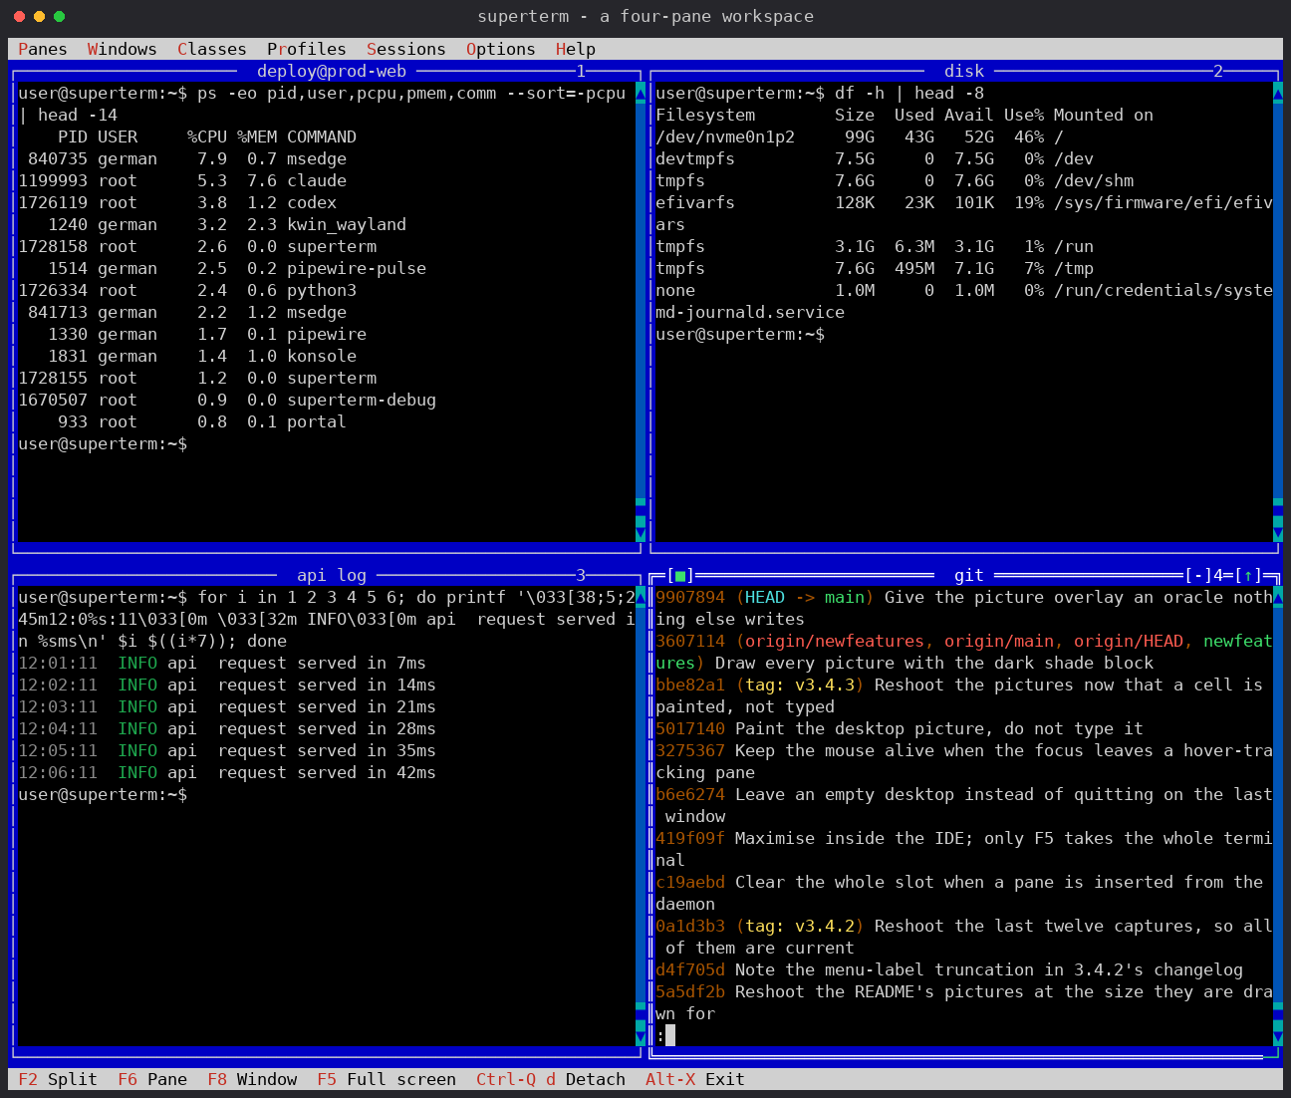Click F2 Split in the status bar
This screenshot has width=1291, height=1098.
[58, 1079]
